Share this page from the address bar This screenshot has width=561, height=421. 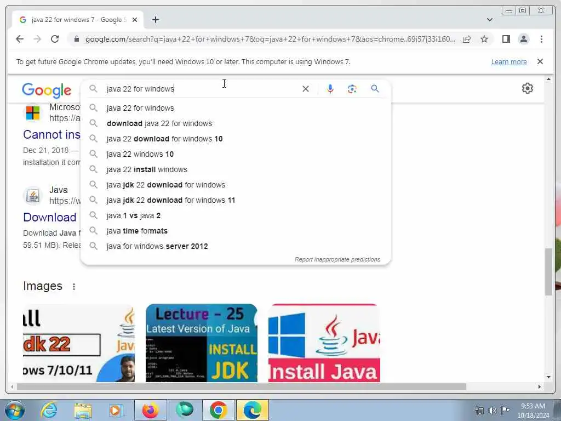(x=467, y=39)
